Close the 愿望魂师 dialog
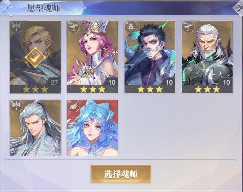This screenshot has width=243, height=192. [239, 8]
